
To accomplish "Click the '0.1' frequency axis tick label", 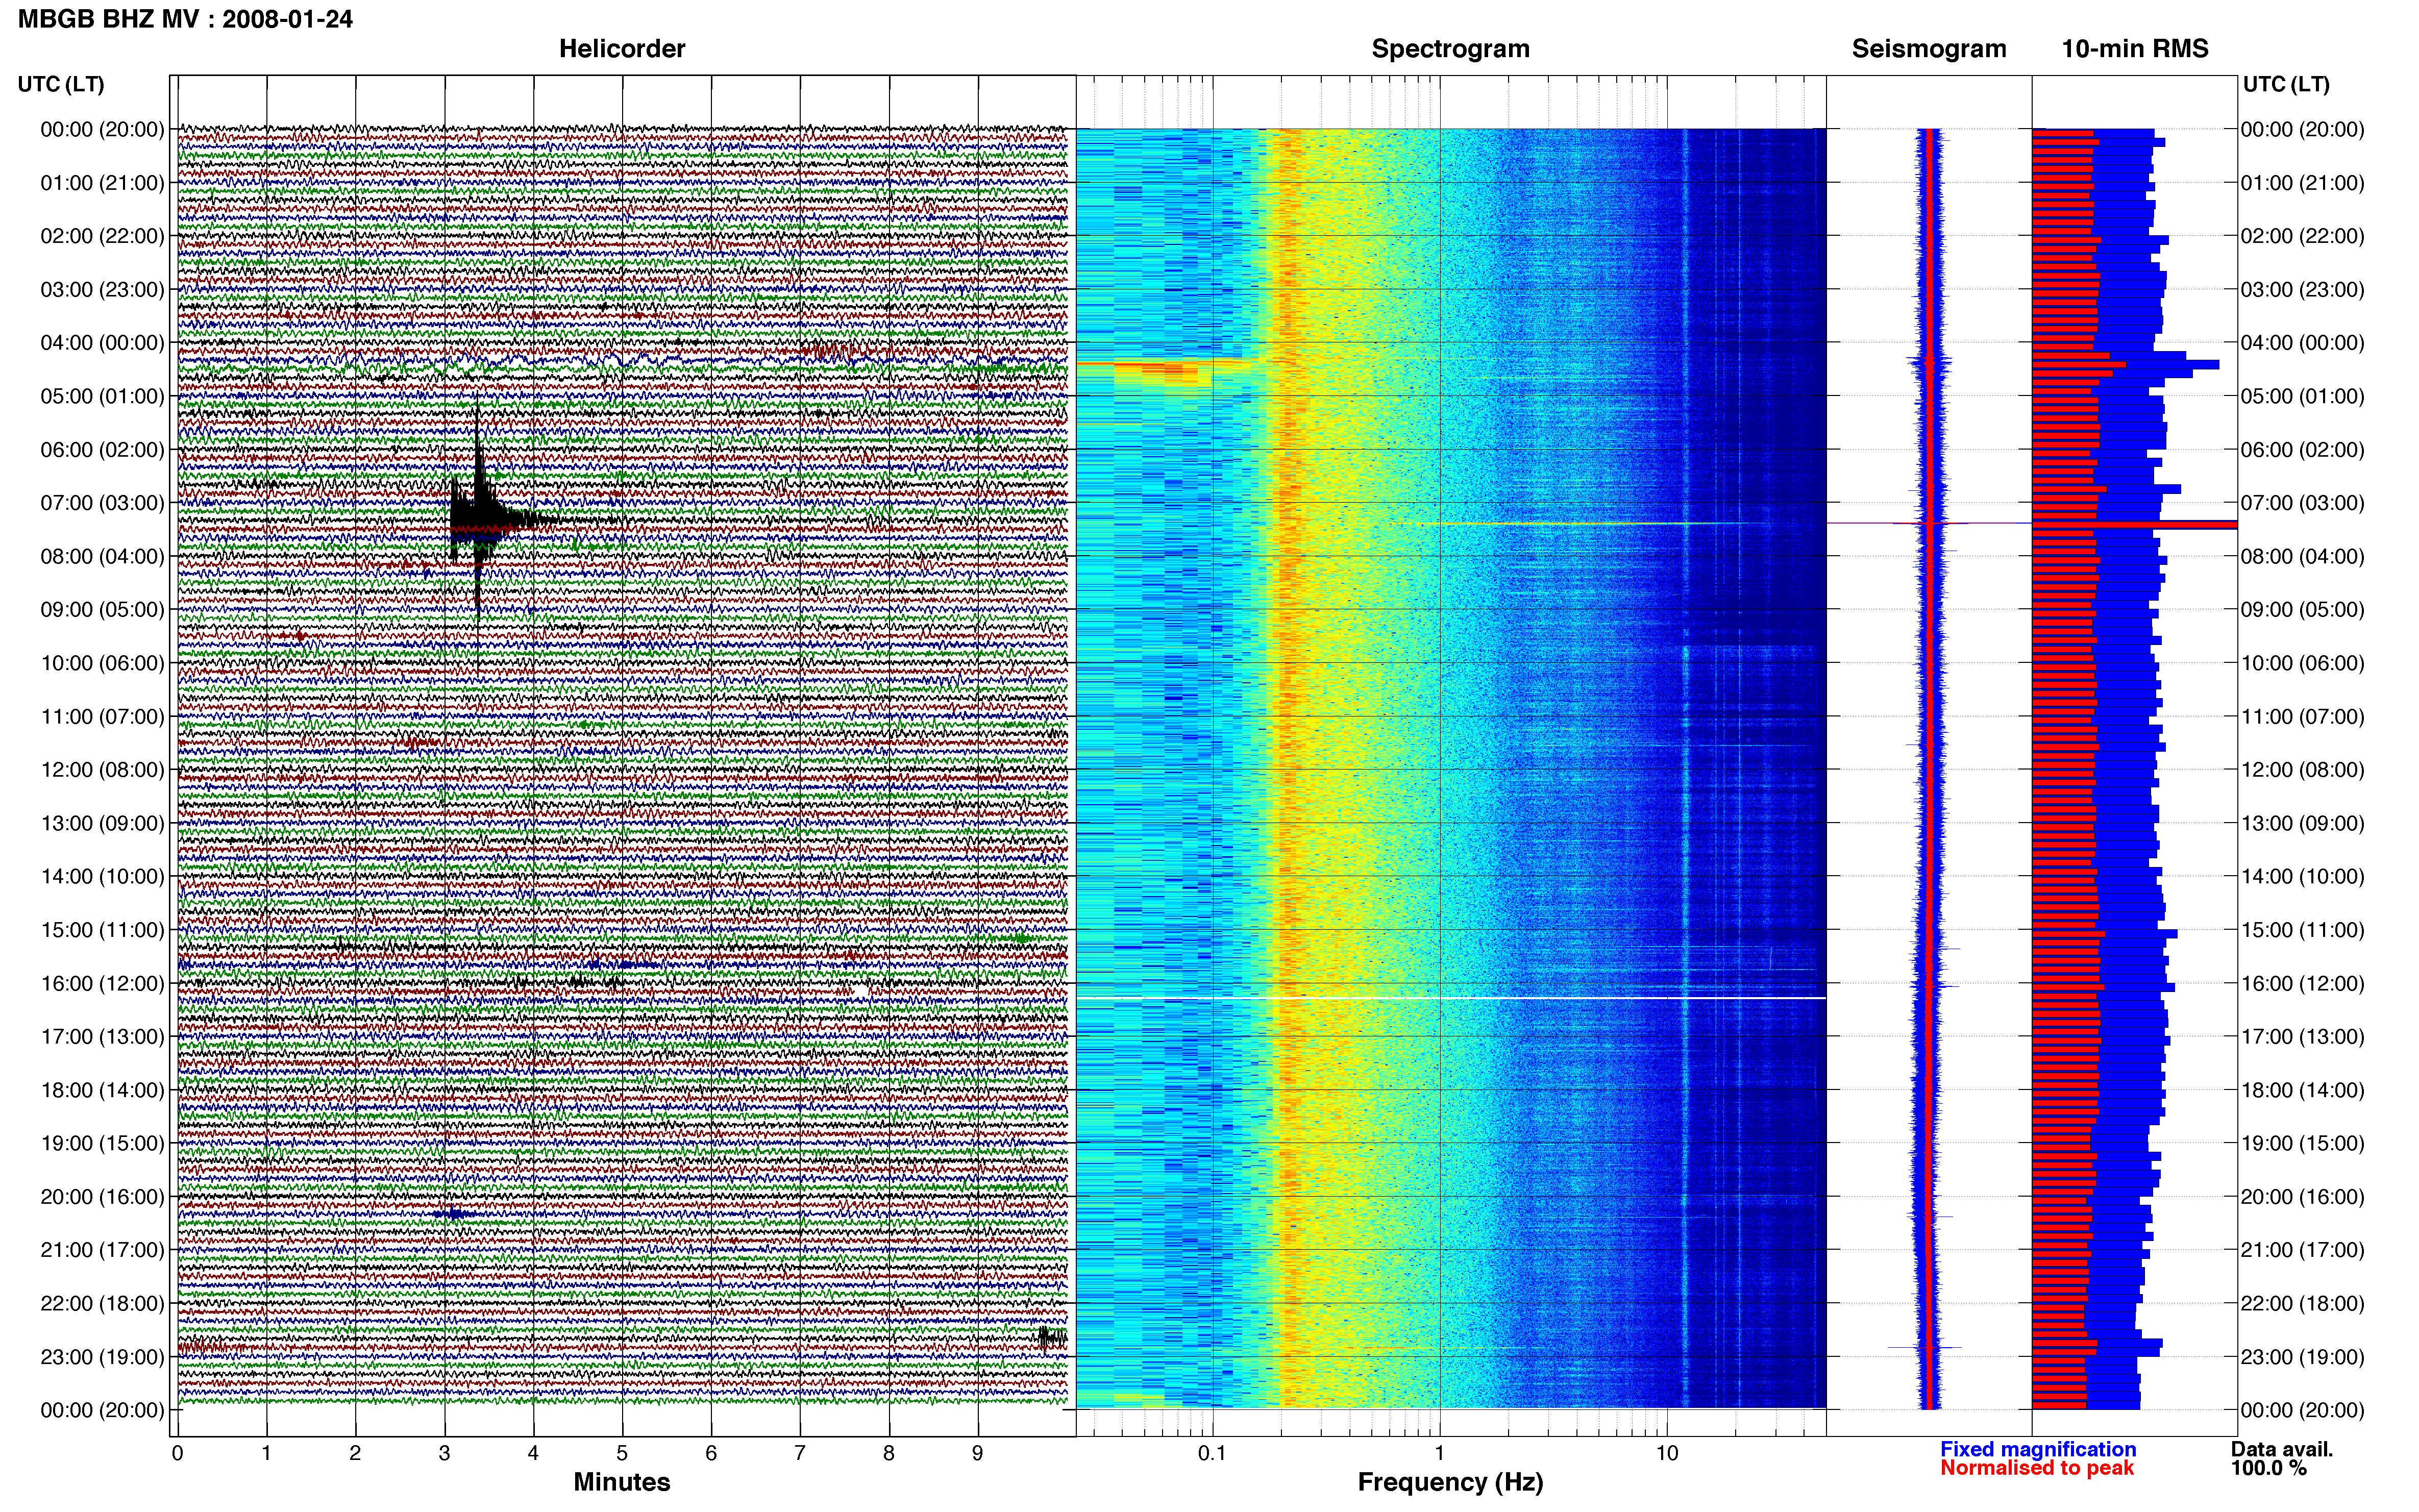I will (1212, 1453).
